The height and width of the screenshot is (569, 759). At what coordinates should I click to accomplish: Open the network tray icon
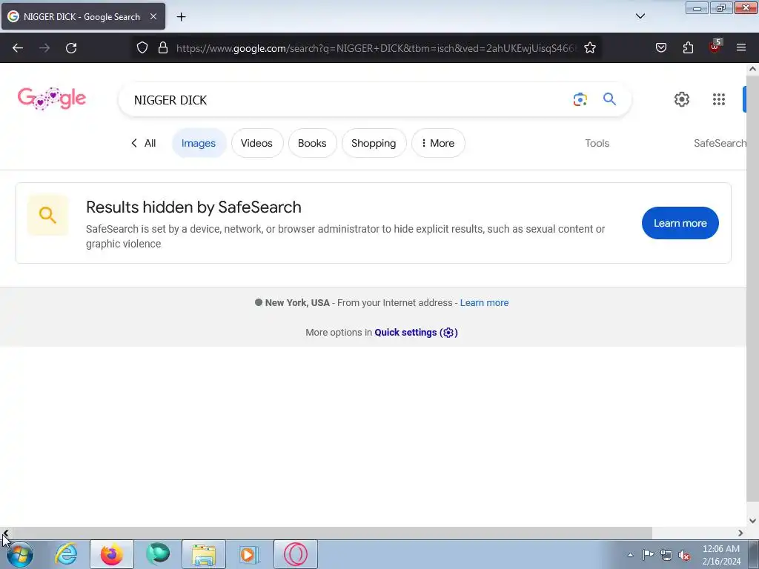[666, 555]
